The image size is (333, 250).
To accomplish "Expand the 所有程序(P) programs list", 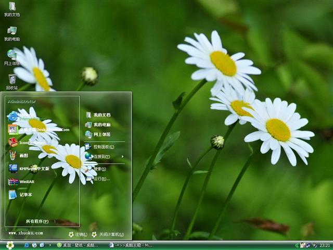I will pos(37,221).
